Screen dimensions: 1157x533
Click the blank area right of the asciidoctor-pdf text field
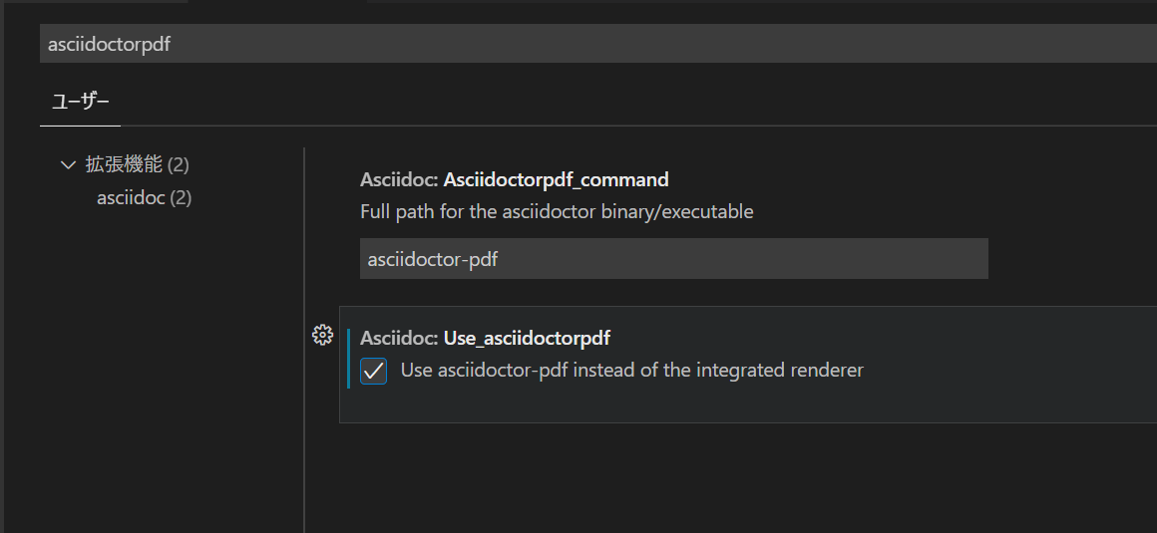[1067, 259]
